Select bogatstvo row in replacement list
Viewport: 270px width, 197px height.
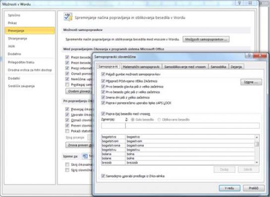coord(178,137)
